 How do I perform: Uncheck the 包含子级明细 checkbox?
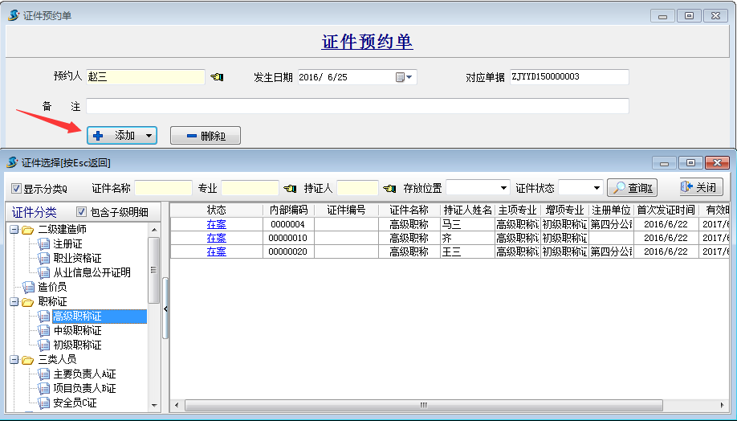click(x=81, y=212)
